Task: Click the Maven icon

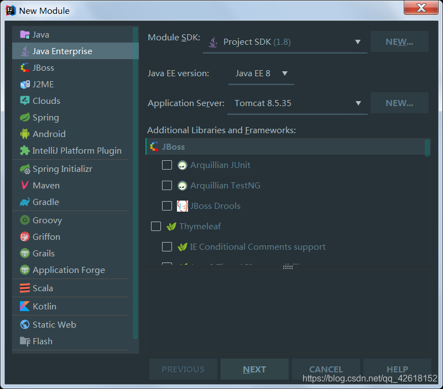Action: (25, 185)
